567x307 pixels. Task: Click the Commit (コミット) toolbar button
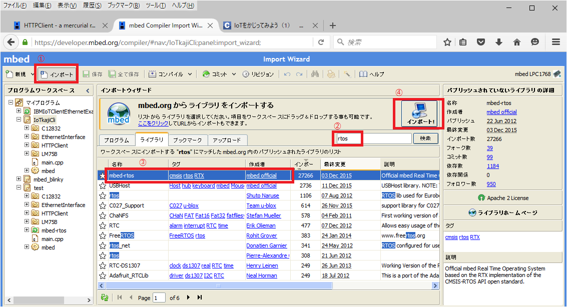coord(215,74)
